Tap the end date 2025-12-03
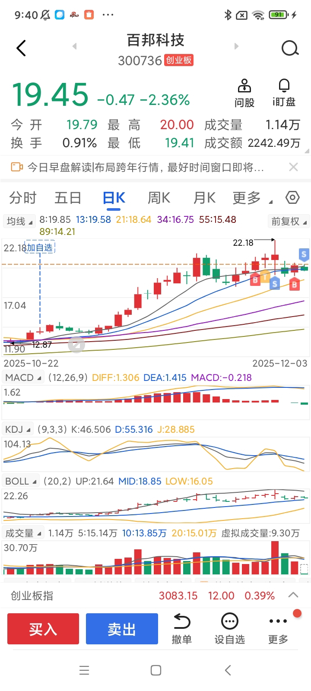This screenshot has height=691, width=311. [280, 363]
